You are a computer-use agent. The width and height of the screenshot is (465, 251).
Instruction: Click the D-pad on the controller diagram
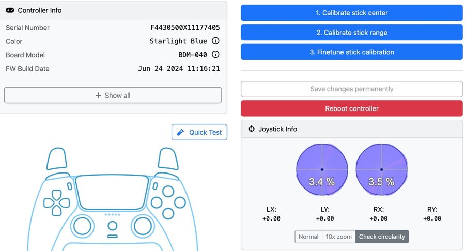56,202
